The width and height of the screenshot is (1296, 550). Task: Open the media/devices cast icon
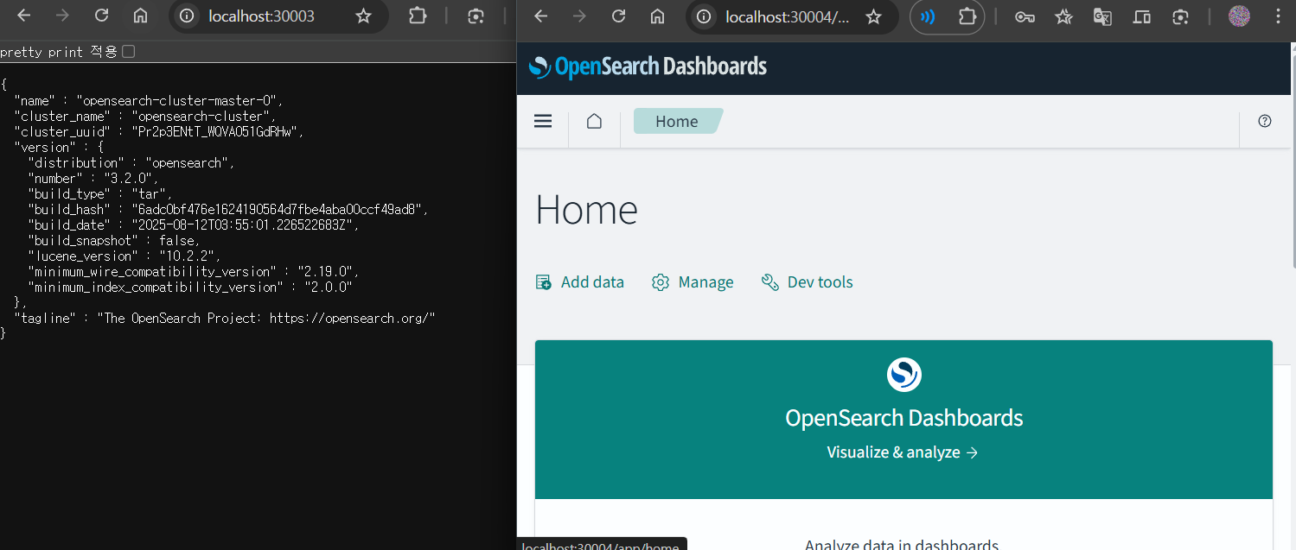(x=1142, y=16)
